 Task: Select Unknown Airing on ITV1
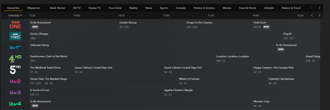pos(152,47)
